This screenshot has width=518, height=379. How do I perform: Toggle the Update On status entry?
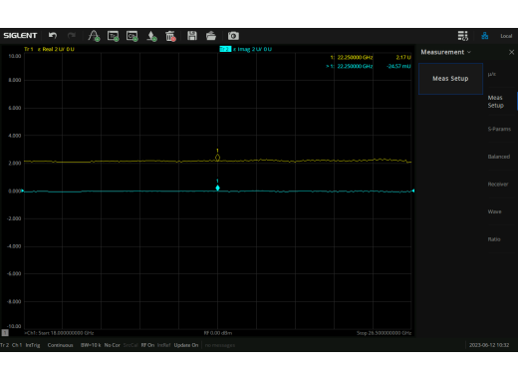pos(186,345)
